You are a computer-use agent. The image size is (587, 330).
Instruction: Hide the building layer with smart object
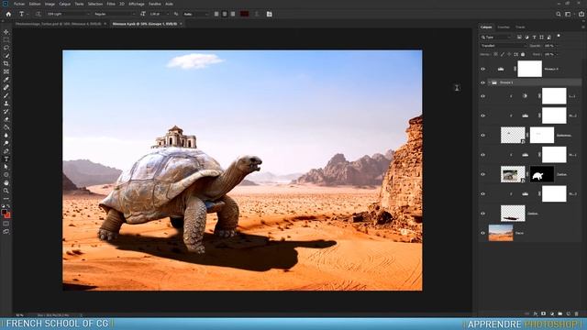click(x=483, y=135)
